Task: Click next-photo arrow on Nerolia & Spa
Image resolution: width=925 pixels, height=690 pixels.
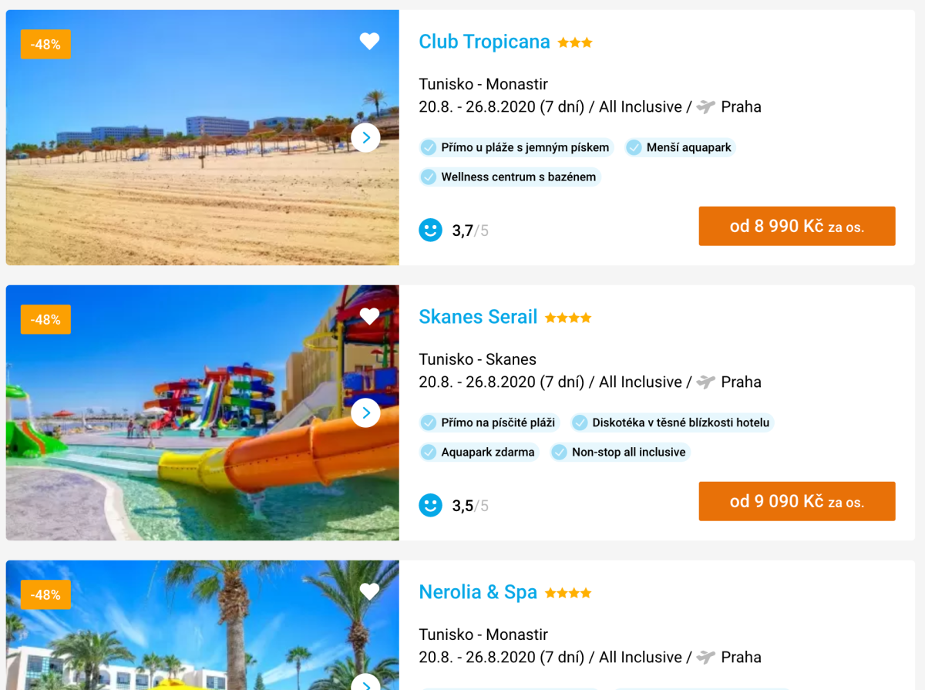Action: click(x=365, y=683)
